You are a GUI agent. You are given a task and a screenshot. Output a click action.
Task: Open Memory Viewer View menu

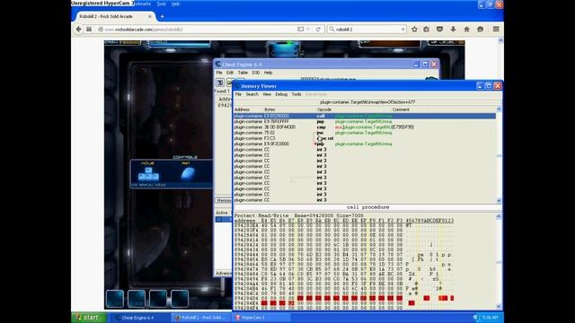(267, 94)
